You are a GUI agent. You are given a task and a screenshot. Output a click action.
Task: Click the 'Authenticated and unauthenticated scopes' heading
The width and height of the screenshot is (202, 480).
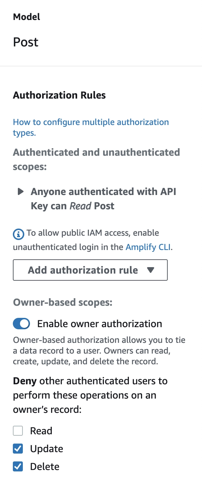[x=96, y=159]
